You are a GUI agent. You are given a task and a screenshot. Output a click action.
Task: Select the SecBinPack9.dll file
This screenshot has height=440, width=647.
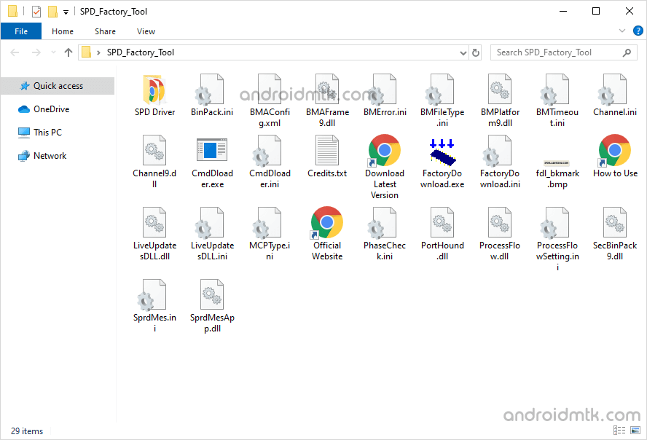point(615,234)
